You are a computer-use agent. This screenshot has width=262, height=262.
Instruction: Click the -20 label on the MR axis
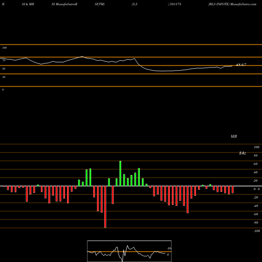(x=256, y=198)
